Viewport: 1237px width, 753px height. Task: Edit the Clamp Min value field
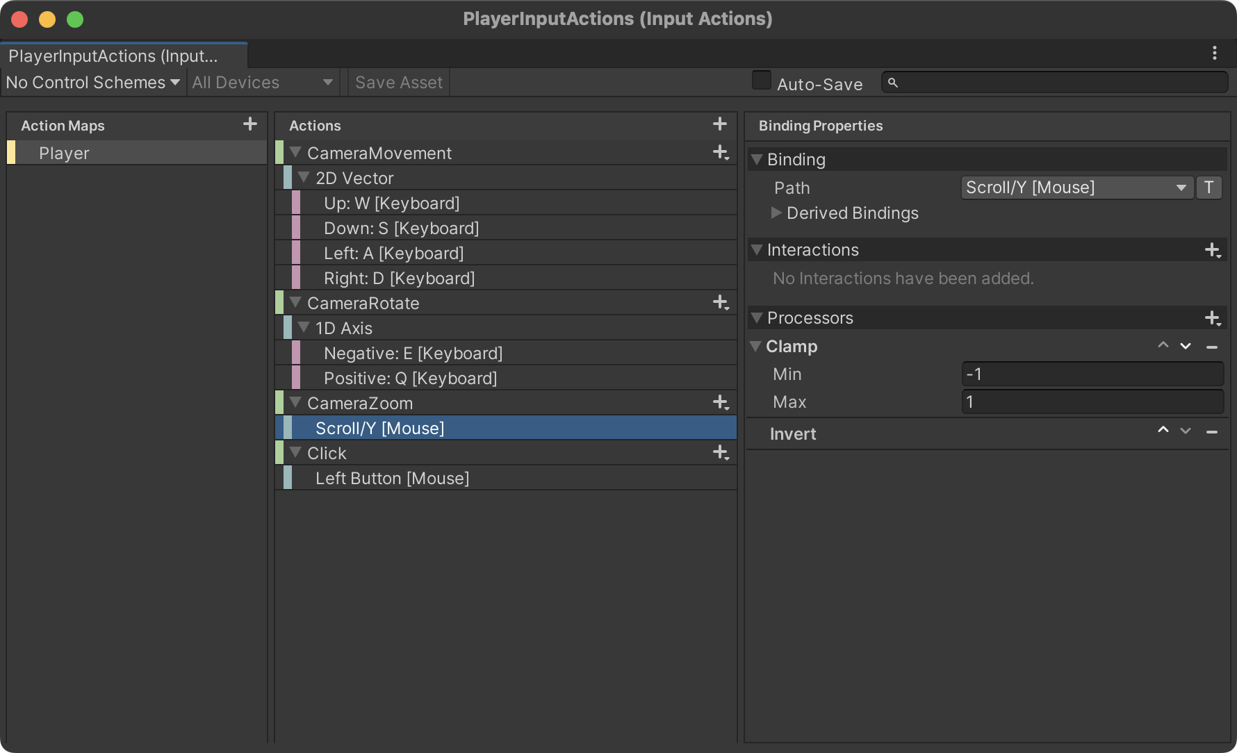[x=1092, y=374]
